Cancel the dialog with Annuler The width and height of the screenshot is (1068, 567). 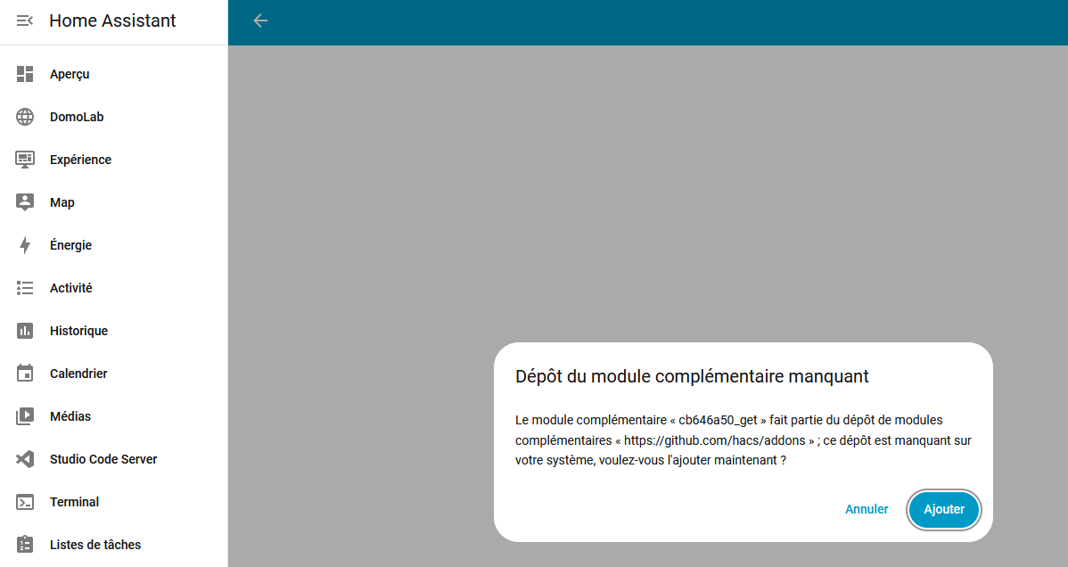click(867, 509)
